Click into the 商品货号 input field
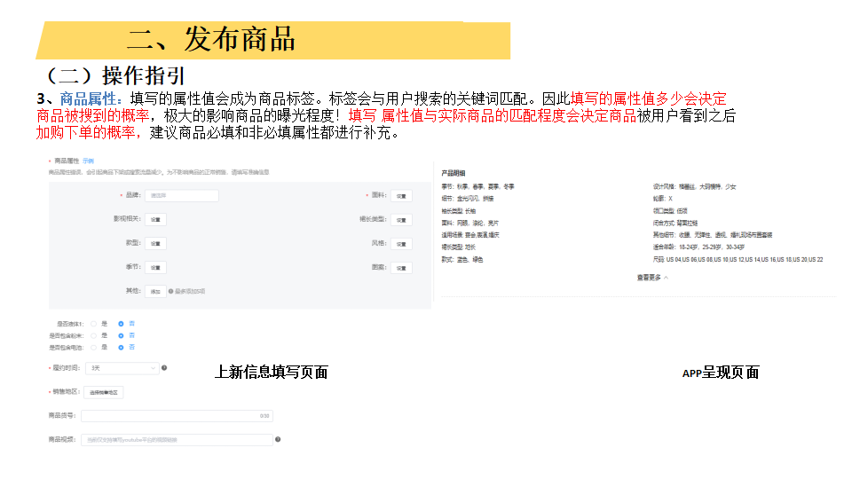 point(177,416)
